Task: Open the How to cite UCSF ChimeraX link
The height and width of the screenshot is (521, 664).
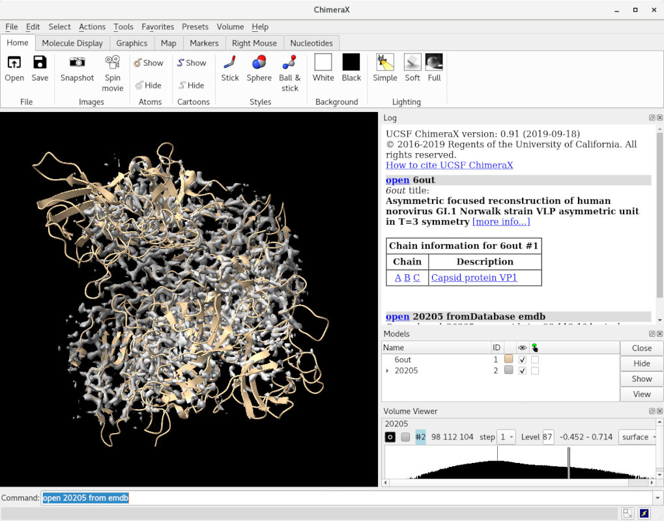Action: tap(450, 165)
